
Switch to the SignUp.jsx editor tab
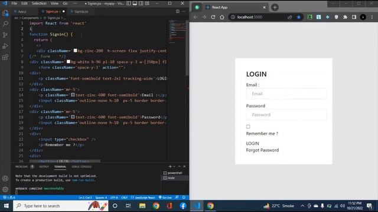tap(80, 11)
